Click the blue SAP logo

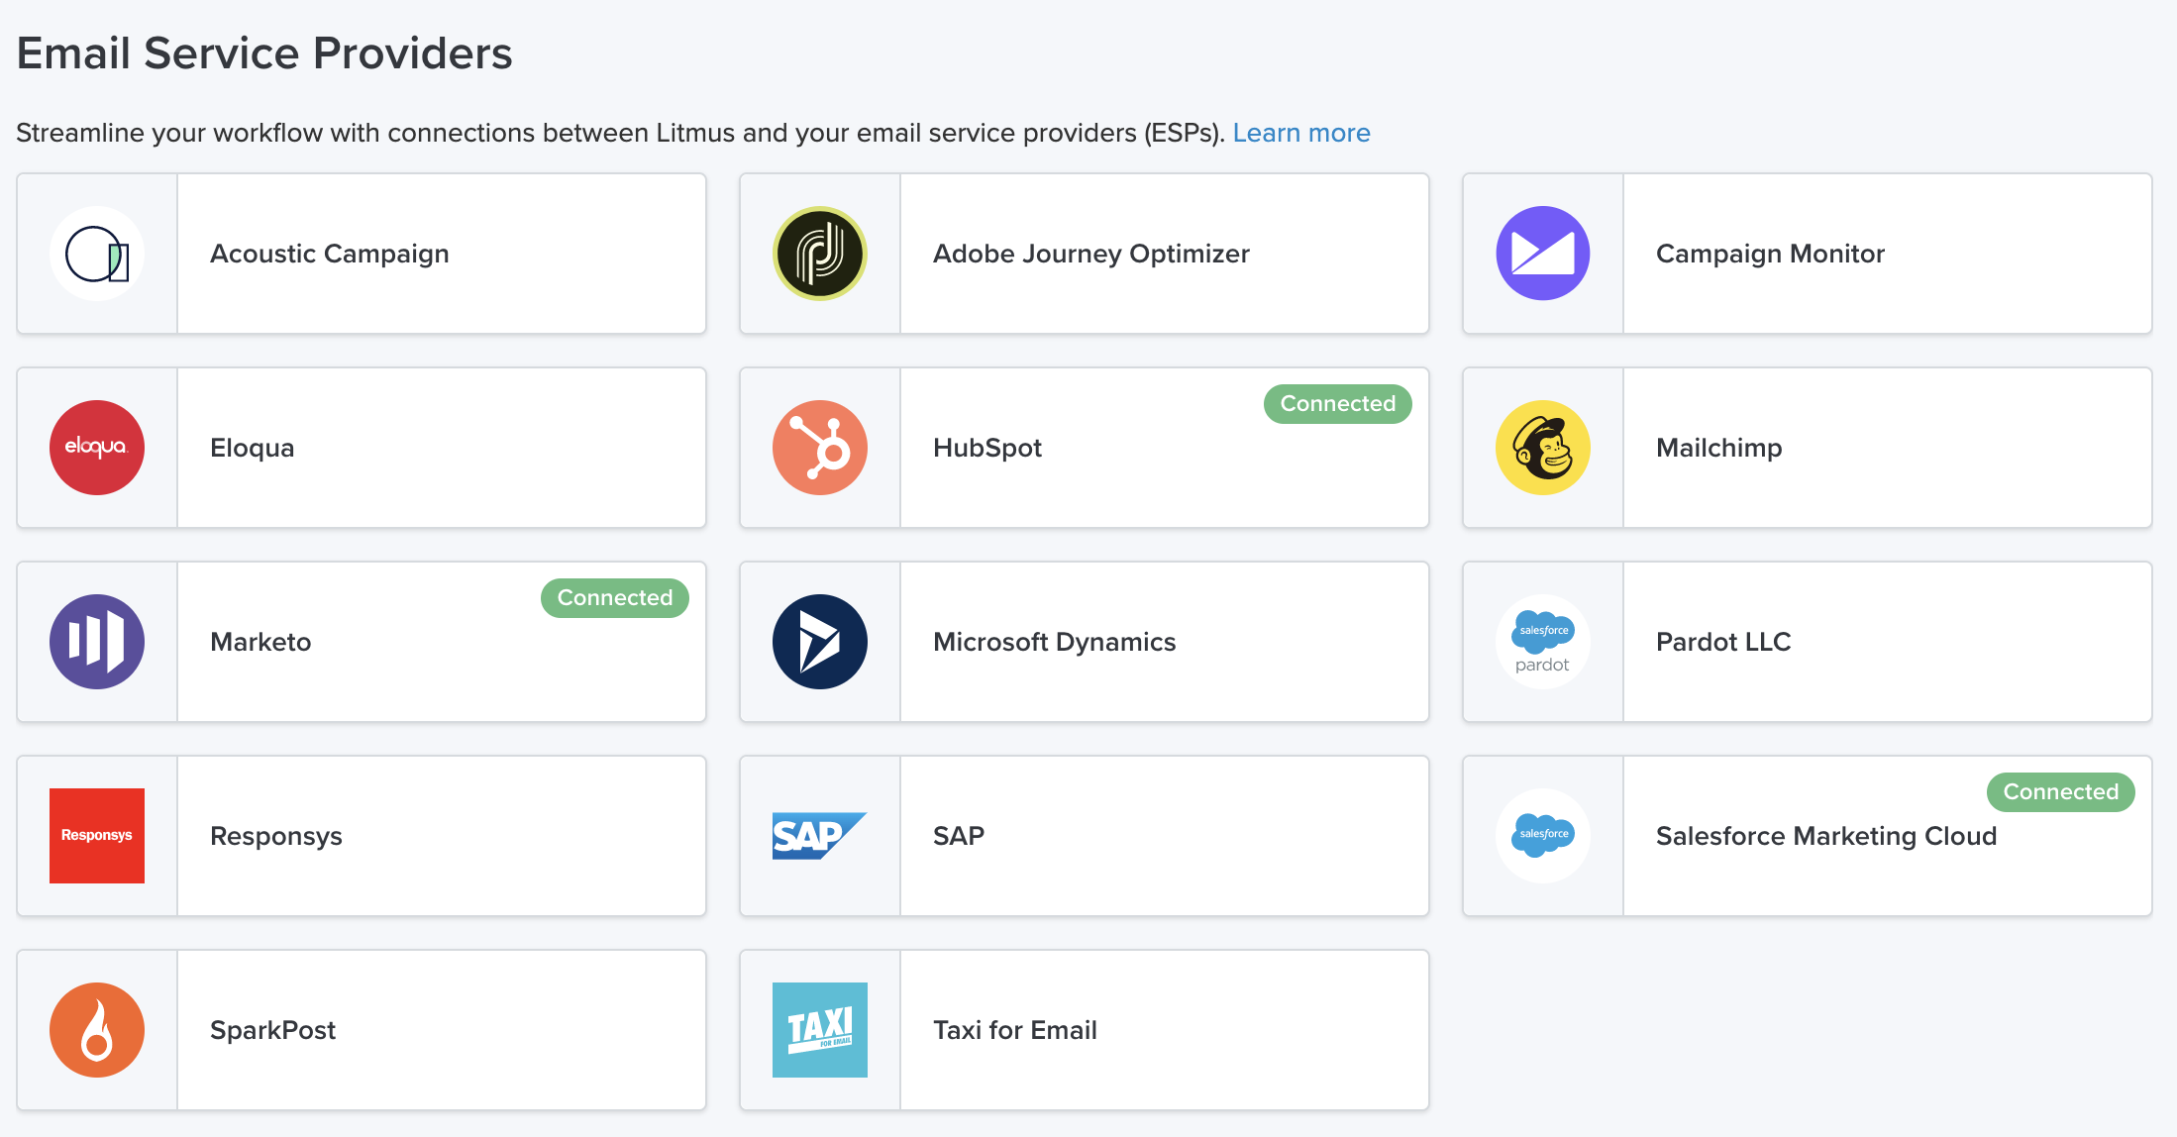tap(820, 836)
